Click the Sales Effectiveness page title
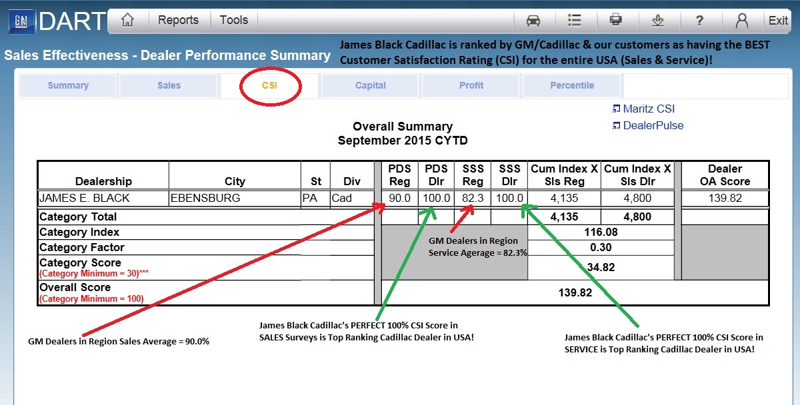Screen dimensions: 800x405 point(167,55)
